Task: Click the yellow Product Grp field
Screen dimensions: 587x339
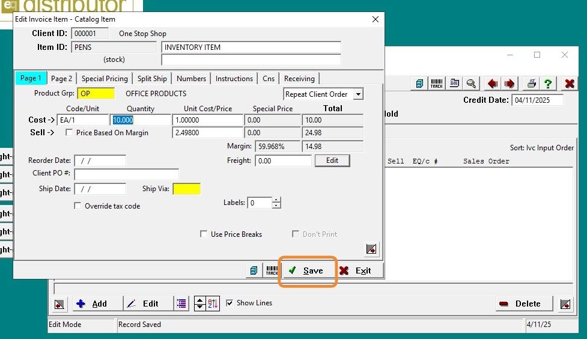Action: (x=96, y=93)
